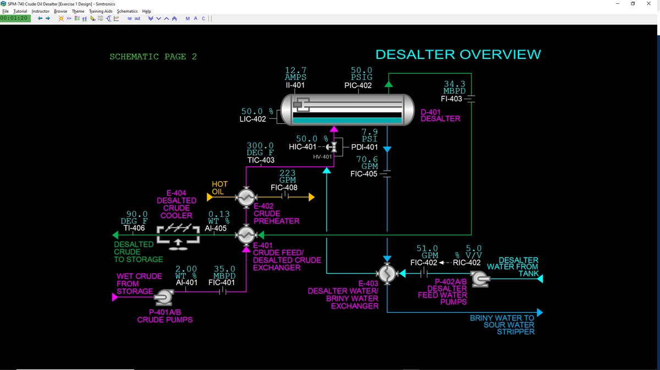Image resolution: width=660 pixels, height=370 pixels.
Task: Open II-401 amps indicator tag
Action: pos(295,85)
